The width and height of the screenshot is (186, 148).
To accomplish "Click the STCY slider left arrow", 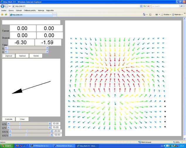I will [x=10, y=135].
